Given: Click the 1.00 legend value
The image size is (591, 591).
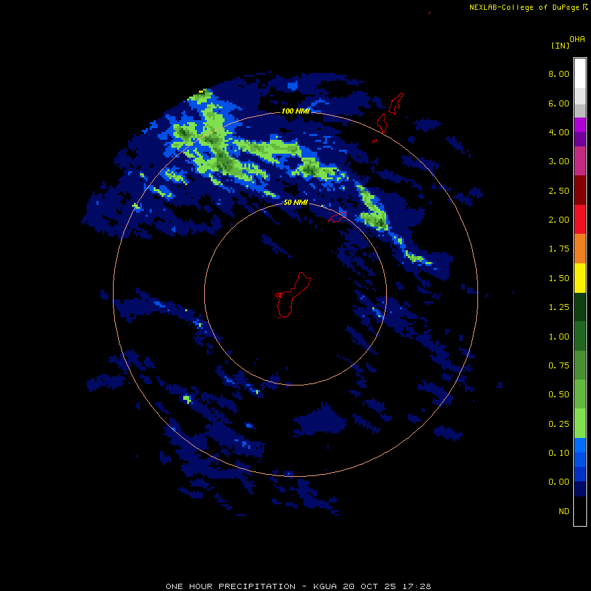Looking at the screenshot, I should (x=559, y=337).
